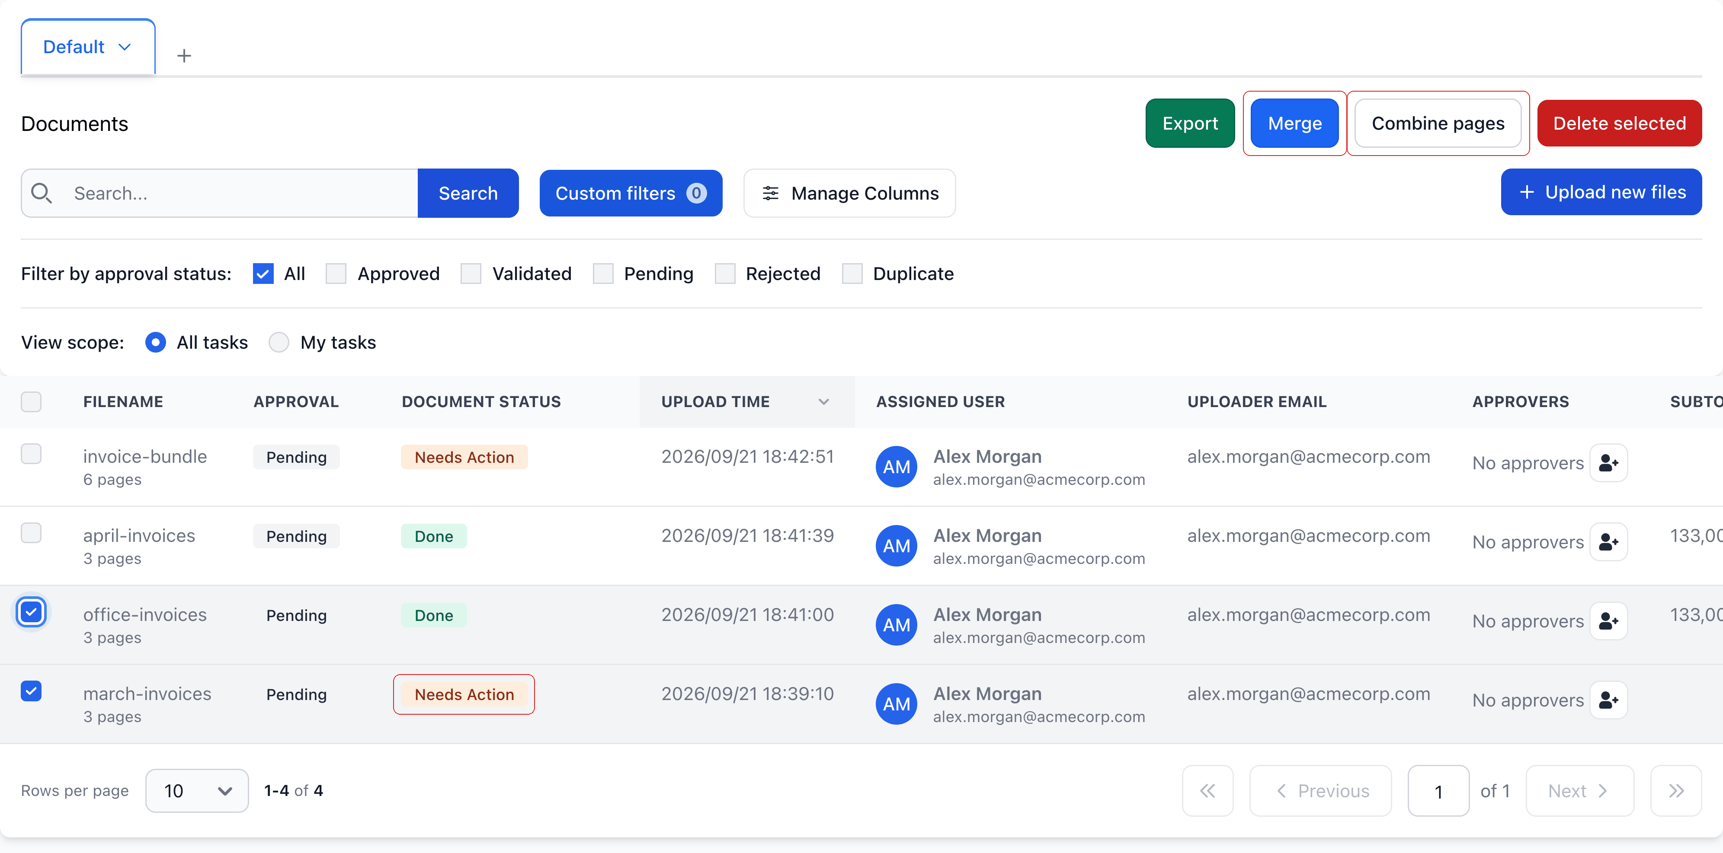The height and width of the screenshot is (853, 1723).
Task: Enable the Approved status filter checkbox
Action: pos(336,274)
